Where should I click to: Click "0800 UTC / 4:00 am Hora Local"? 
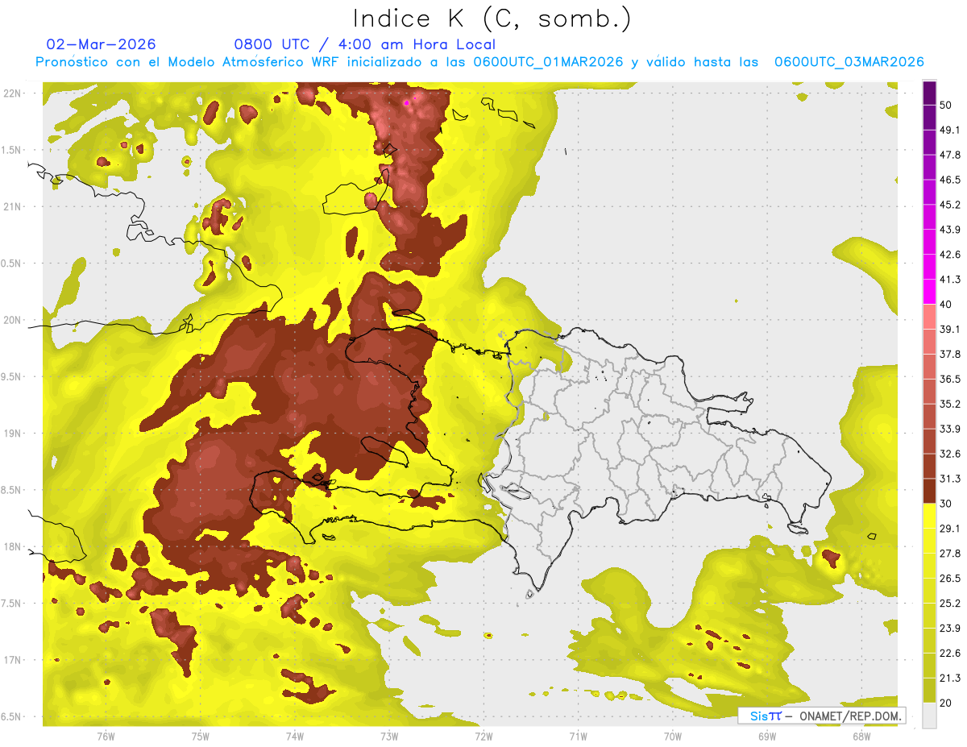364,44
